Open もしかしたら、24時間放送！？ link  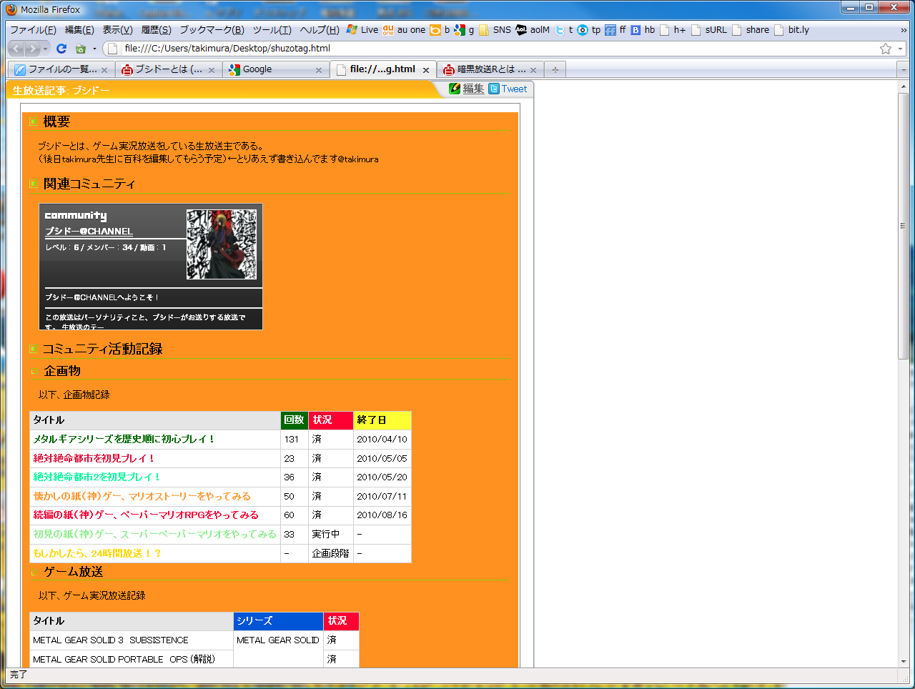tap(97, 553)
